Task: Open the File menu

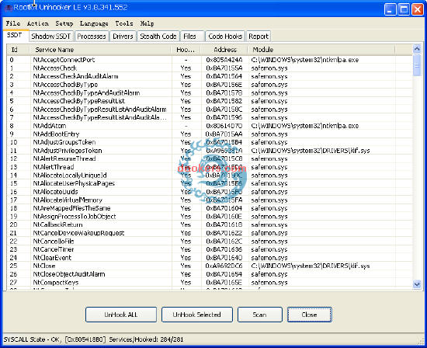Action: pyautogui.click(x=13, y=23)
